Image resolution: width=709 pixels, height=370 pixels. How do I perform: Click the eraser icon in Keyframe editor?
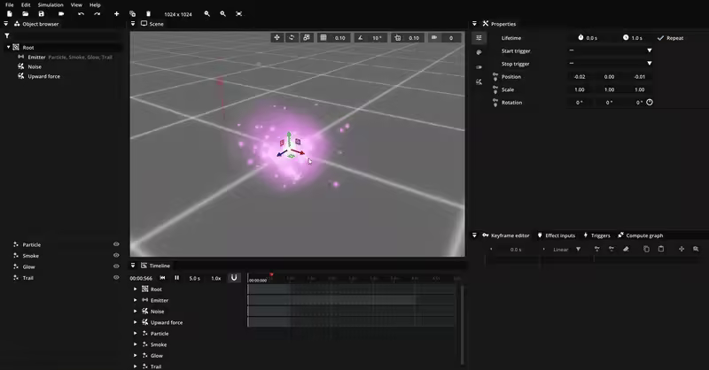(625, 250)
